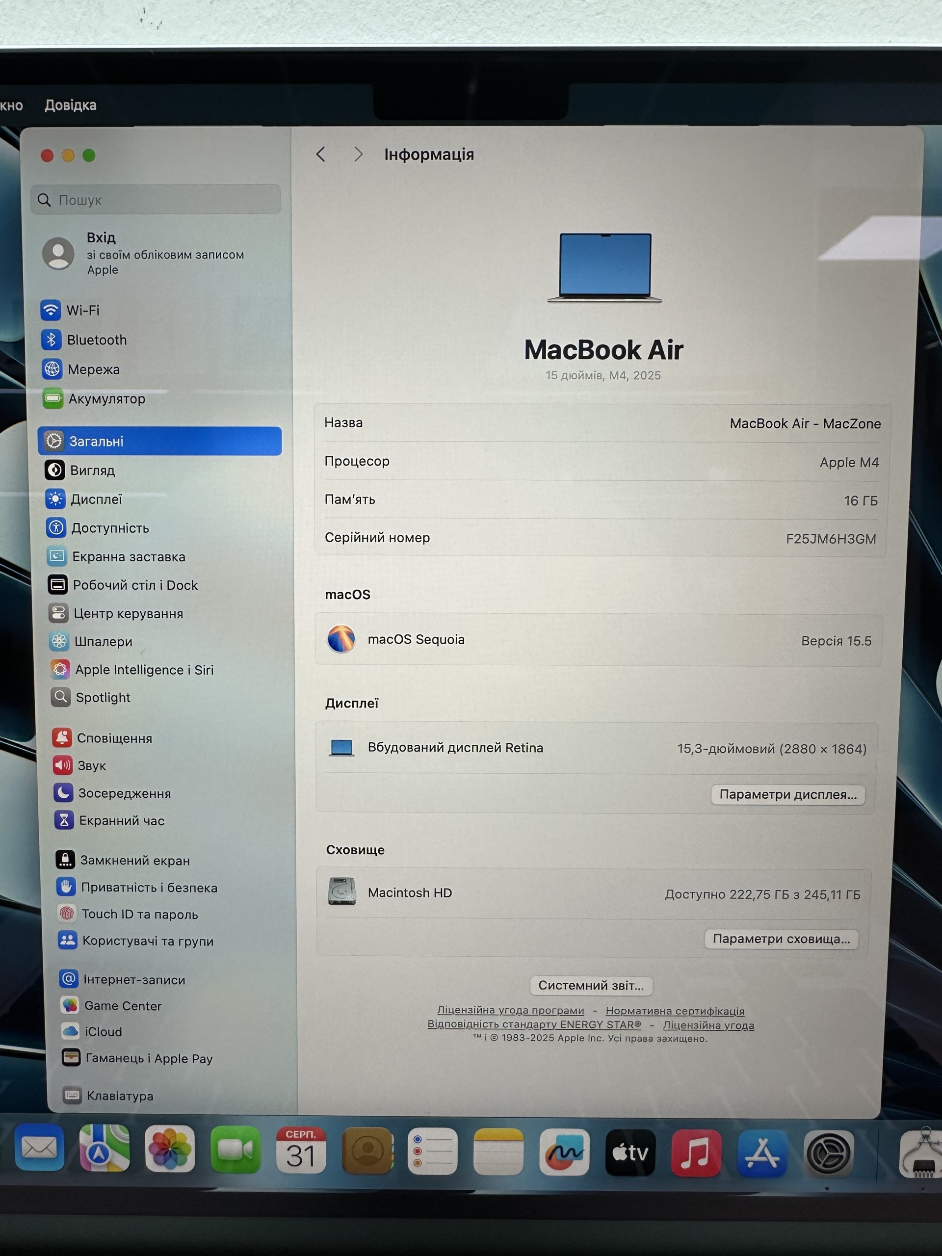942x1256 pixels.
Task: Open Мережа network settings
Action: [x=81, y=369]
